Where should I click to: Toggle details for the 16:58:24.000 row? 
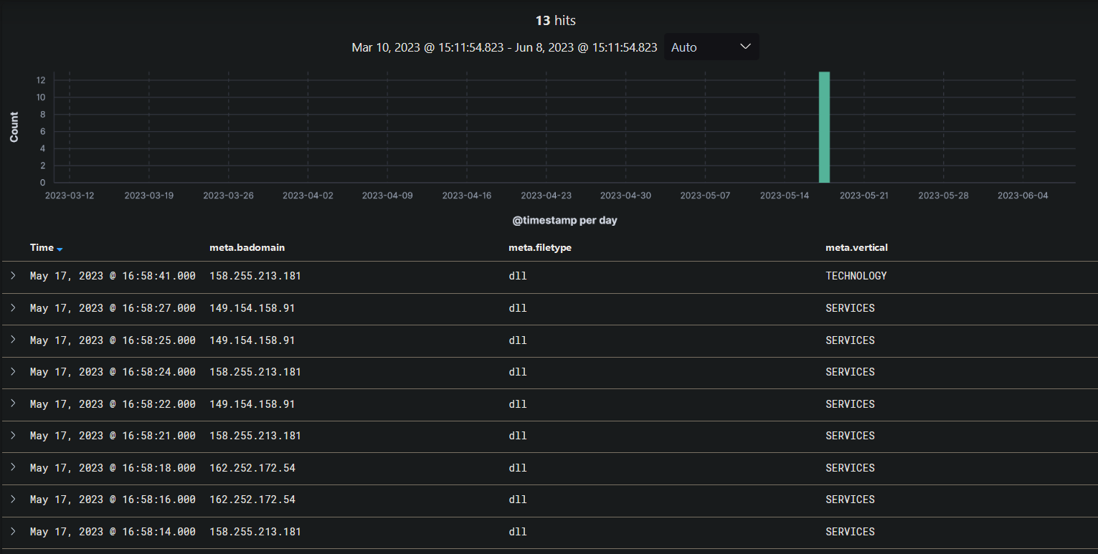(x=13, y=372)
